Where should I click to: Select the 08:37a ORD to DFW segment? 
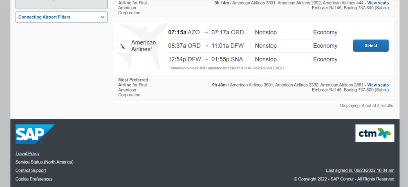(206, 46)
